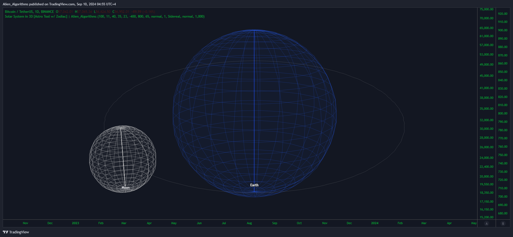The width and height of the screenshot is (513, 237).
Task: Toggle the 'A' price scale button
Action: 486,223
